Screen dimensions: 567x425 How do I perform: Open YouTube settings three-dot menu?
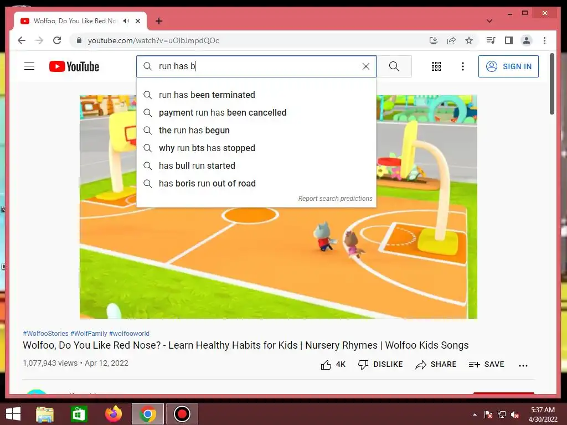click(x=462, y=66)
